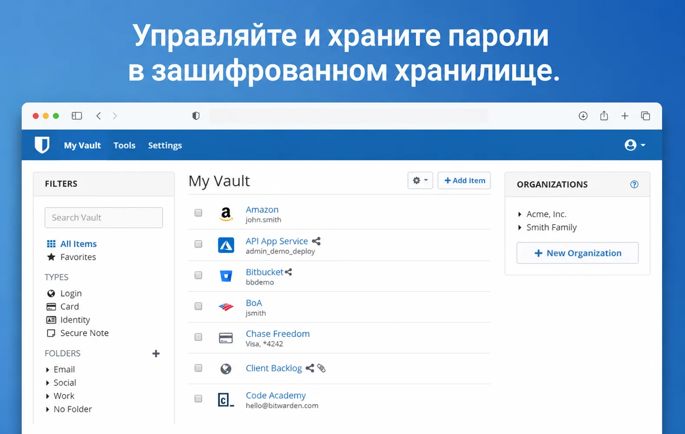Screen dimensions: 685x434
Task: Click the API App Service Azure icon
Action: [226, 245]
